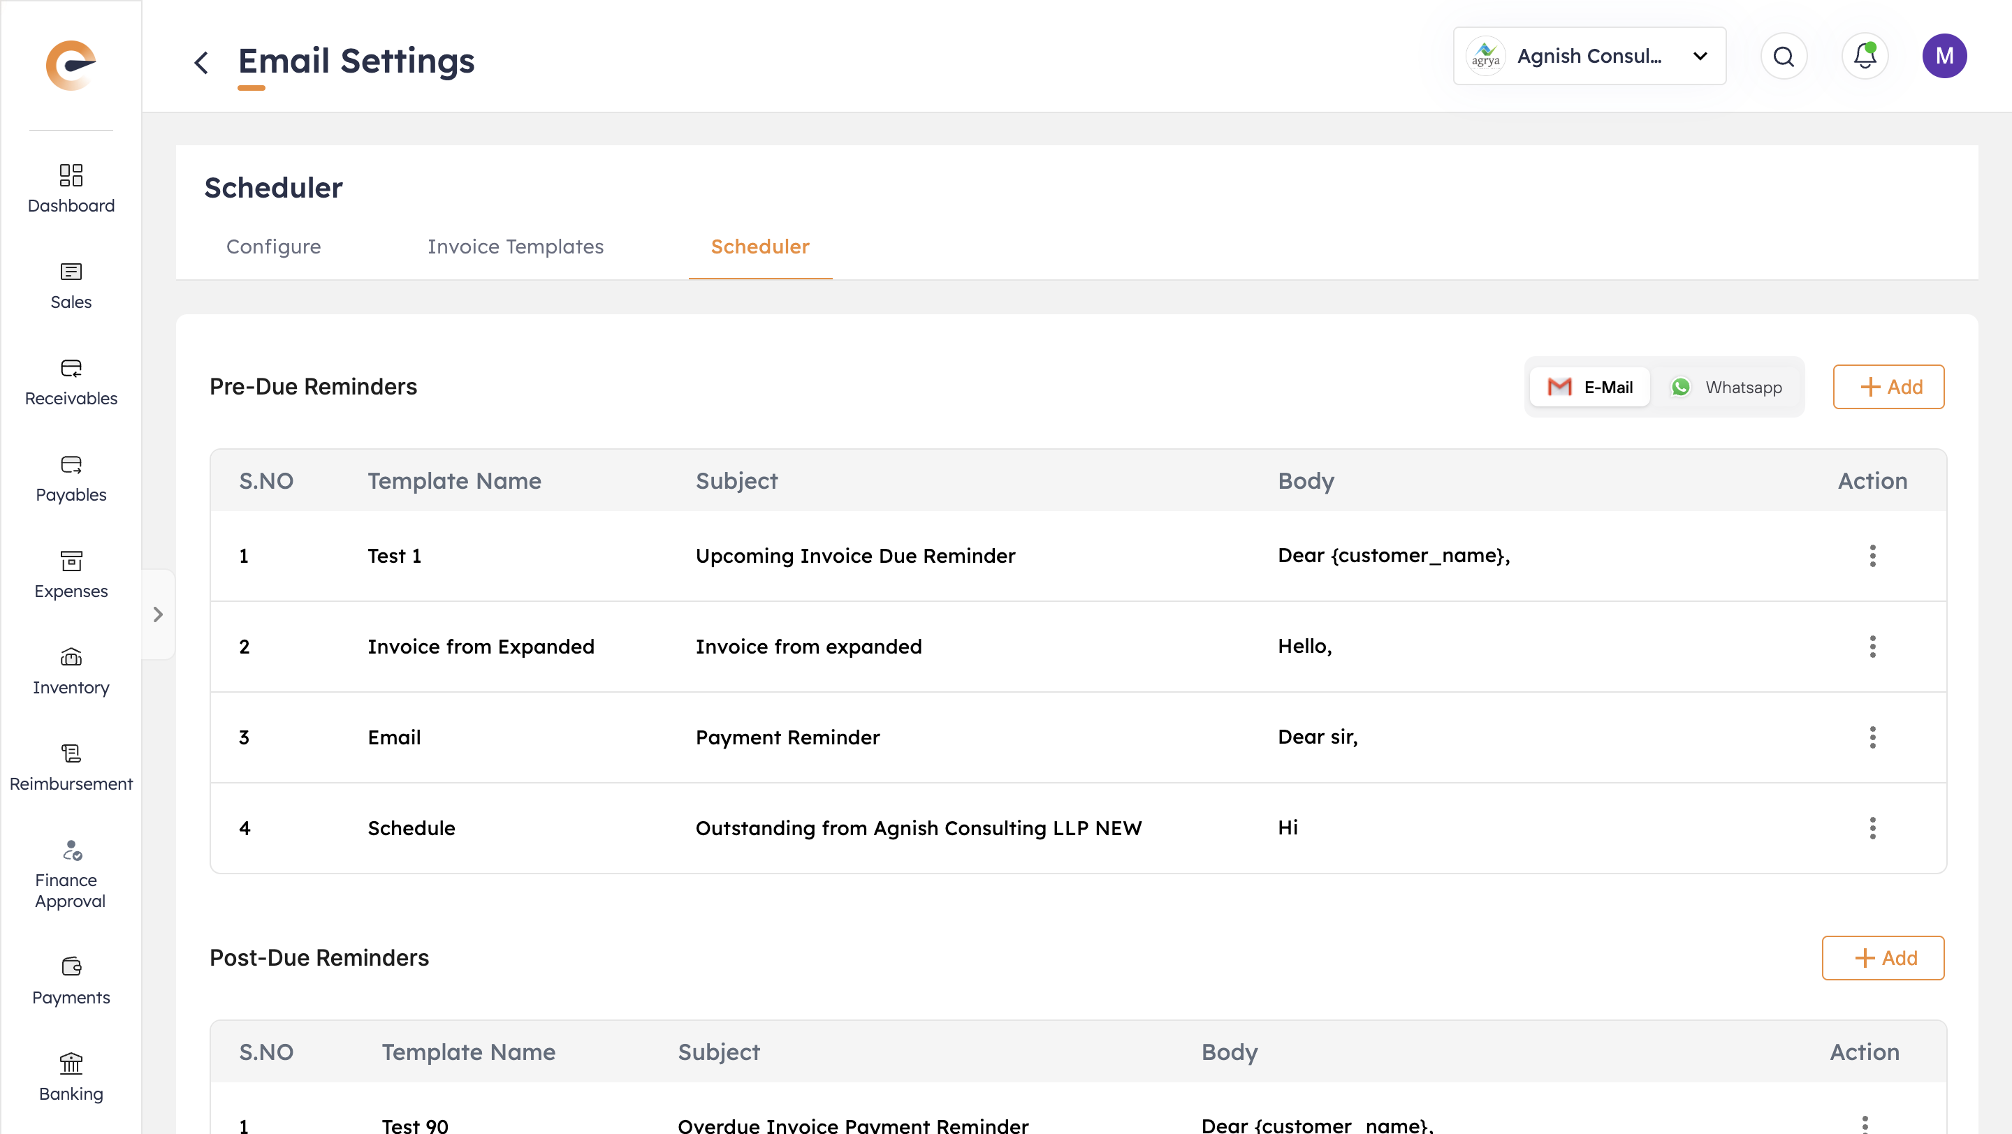
Task: Click the search magnifier icon
Action: click(1783, 56)
